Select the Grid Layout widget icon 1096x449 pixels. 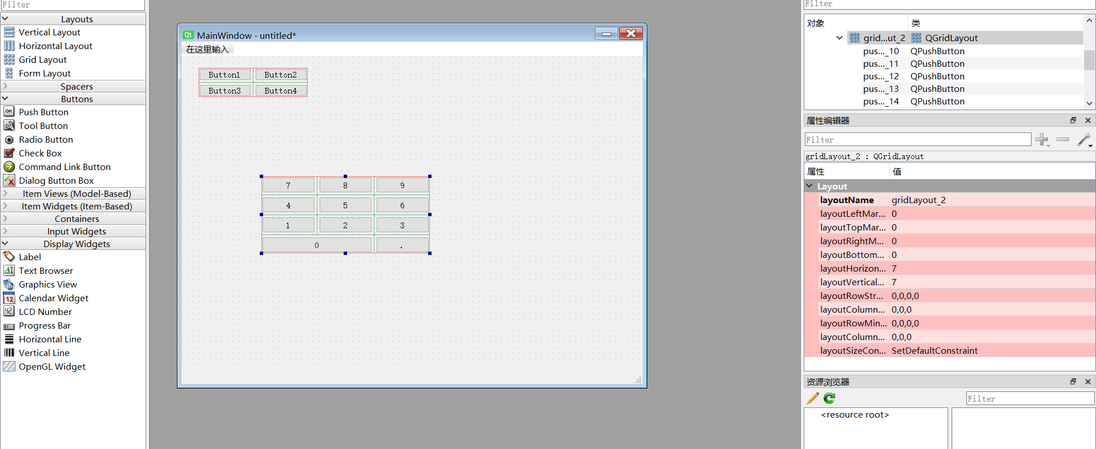click(9, 59)
